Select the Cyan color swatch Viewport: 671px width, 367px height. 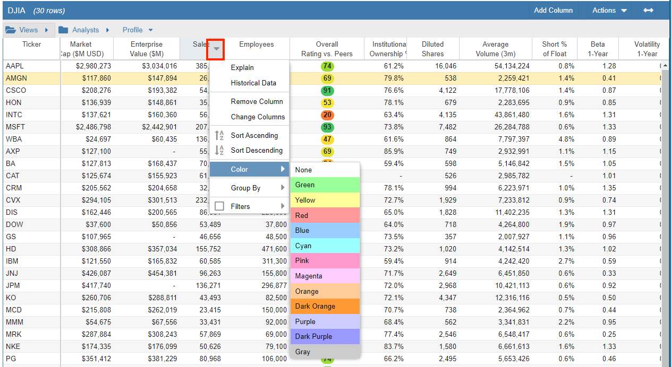pyautogui.click(x=325, y=246)
